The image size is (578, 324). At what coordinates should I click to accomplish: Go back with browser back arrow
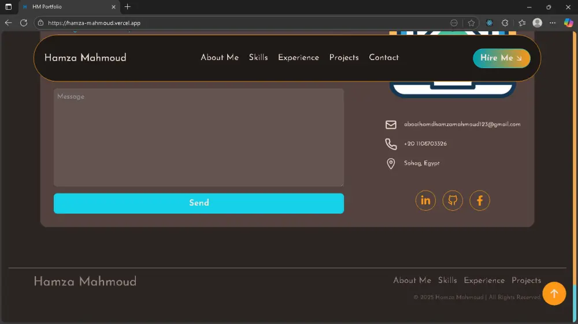click(8, 23)
